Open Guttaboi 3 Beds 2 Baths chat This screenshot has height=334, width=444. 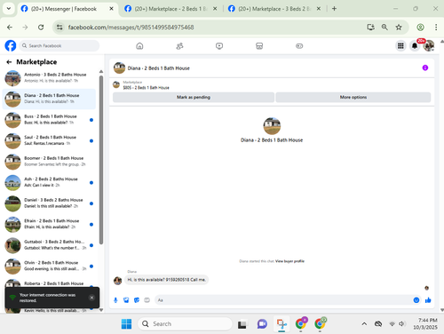click(x=49, y=245)
